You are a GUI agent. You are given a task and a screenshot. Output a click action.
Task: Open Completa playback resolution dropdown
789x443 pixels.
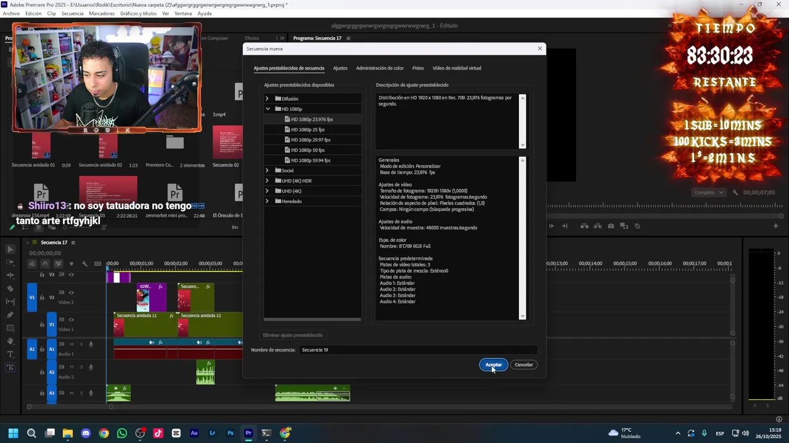(x=709, y=193)
